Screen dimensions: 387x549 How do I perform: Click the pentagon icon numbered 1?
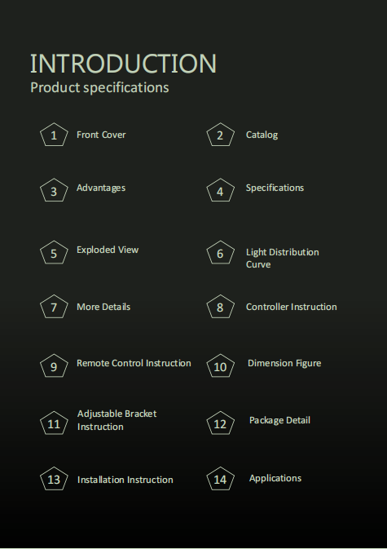54,135
